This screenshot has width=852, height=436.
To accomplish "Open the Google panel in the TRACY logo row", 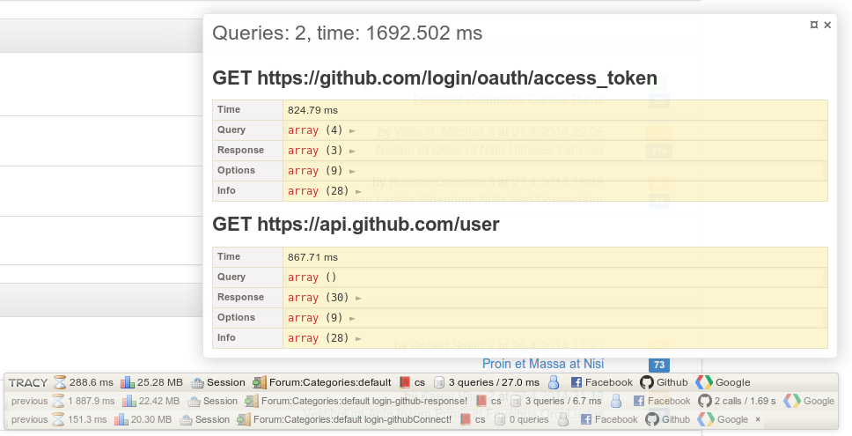I will [x=723, y=383].
